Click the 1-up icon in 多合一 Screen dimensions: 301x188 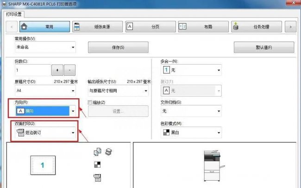click(x=166, y=70)
